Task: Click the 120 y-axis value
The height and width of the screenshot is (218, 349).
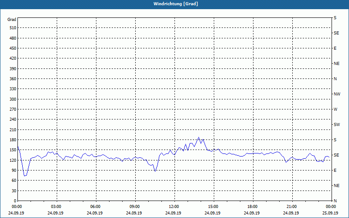Action: coord(13,160)
